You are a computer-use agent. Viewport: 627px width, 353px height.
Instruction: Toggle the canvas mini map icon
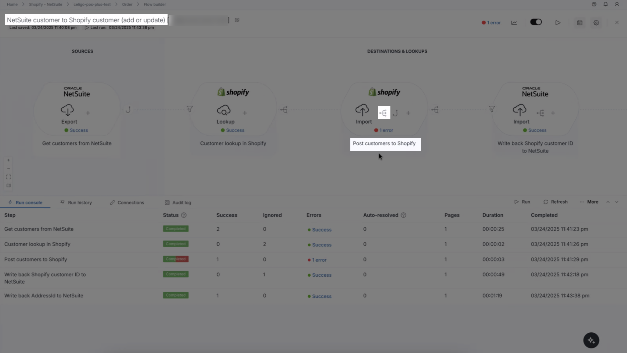pyautogui.click(x=8, y=185)
